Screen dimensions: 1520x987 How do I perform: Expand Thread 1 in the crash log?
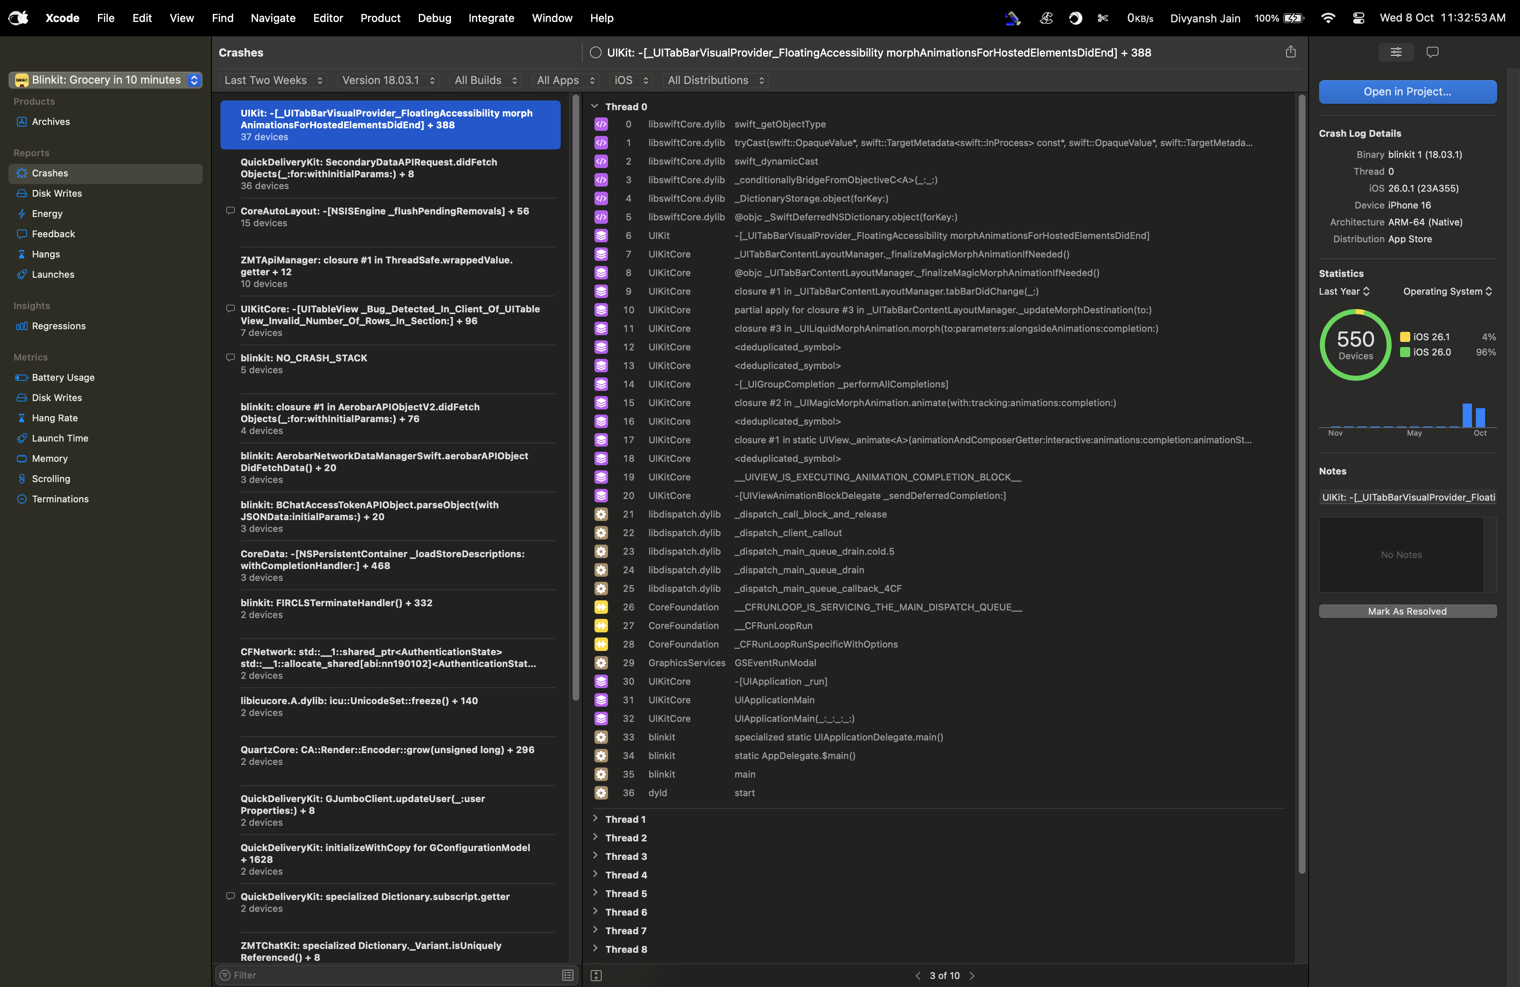[x=594, y=819]
